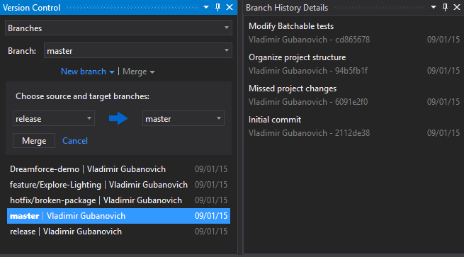The image size is (464, 257).
Task: Select the highlighted master branch row
Action: coord(118,216)
